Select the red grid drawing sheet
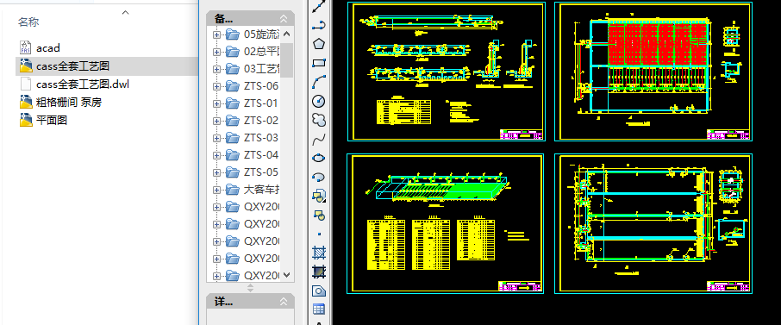Image resolution: width=781 pixels, height=325 pixels. [x=653, y=72]
